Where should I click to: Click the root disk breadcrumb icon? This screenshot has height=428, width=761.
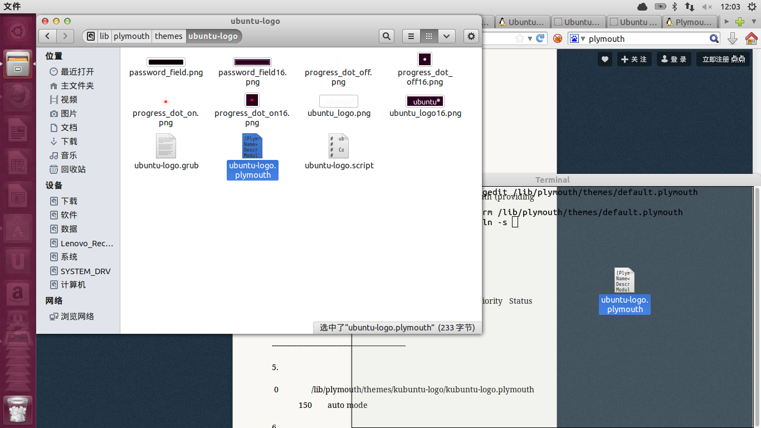point(91,36)
